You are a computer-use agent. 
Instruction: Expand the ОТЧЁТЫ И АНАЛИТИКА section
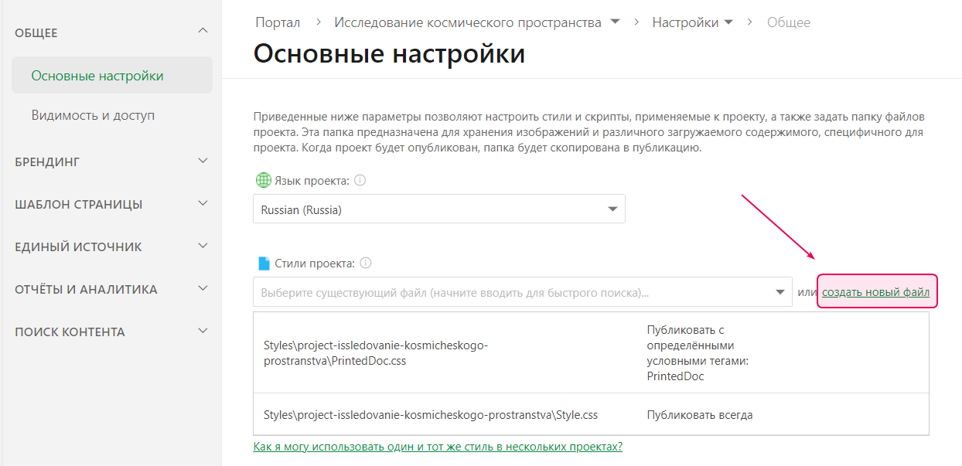click(202, 288)
